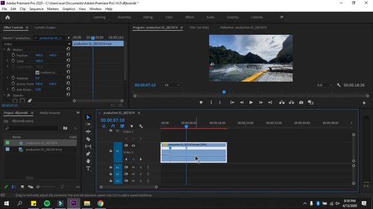373x209 pixels.
Task: Open the Sequence menu
Action: 36,9
